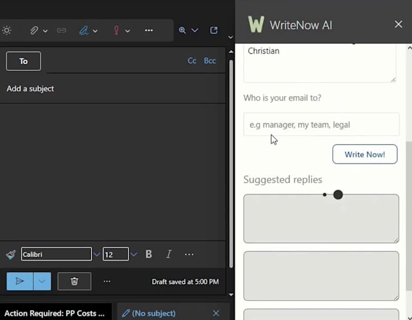The width and height of the screenshot is (412, 320).
Task: Click the brightness sun icon in toolbar
Action: tap(7, 30)
